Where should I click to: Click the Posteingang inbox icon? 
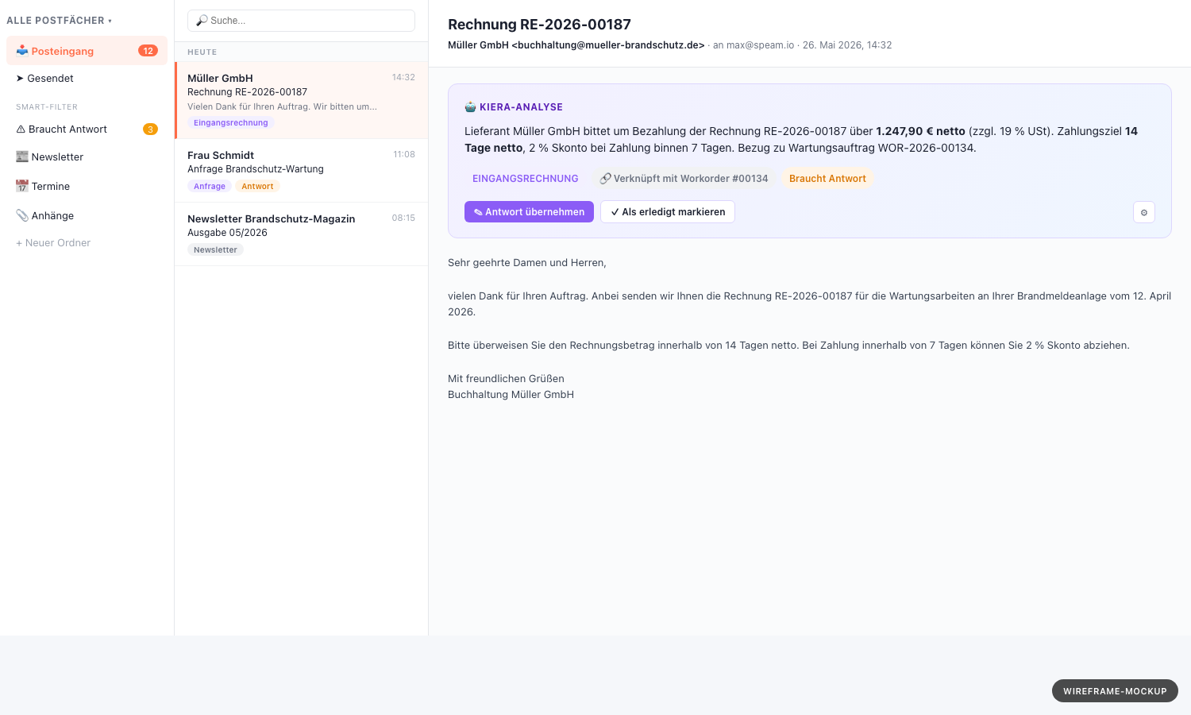tap(22, 51)
